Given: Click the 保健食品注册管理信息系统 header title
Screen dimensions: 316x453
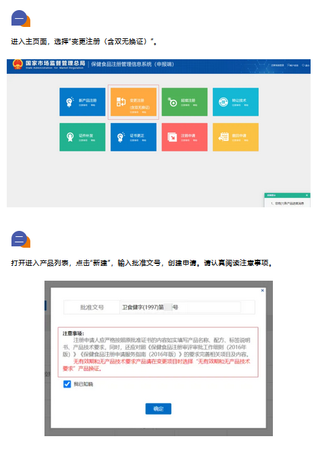Looking at the screenshot, I should (133, 64).
